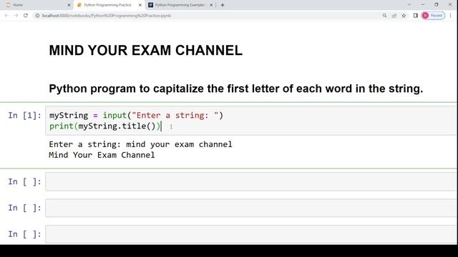The height and width of the screenshot is (257, 458).
Task: Switch to the Python Programming Practice tab
Action: [x=109, y=5]
